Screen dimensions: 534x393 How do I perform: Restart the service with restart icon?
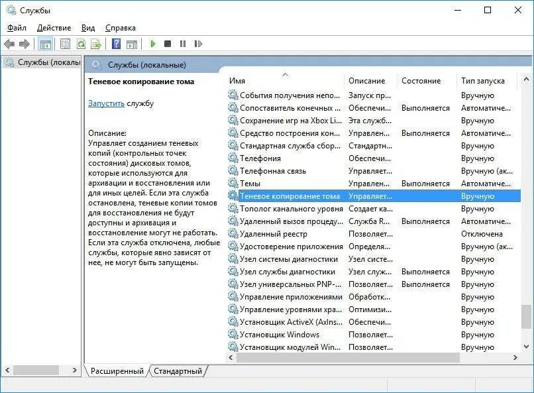[x=198, y=44]
